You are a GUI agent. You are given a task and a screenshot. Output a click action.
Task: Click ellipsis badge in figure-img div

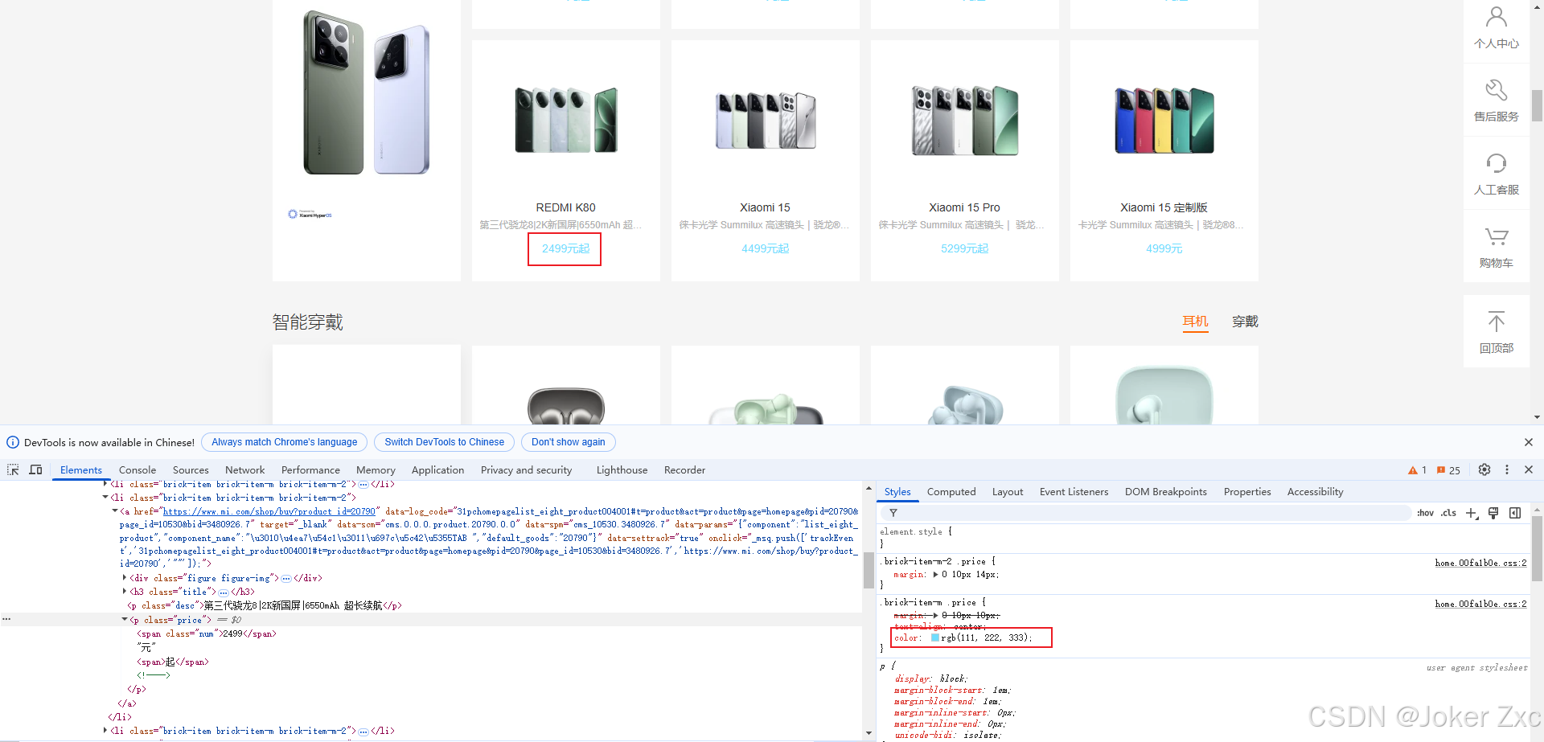(x=286, y=578)
